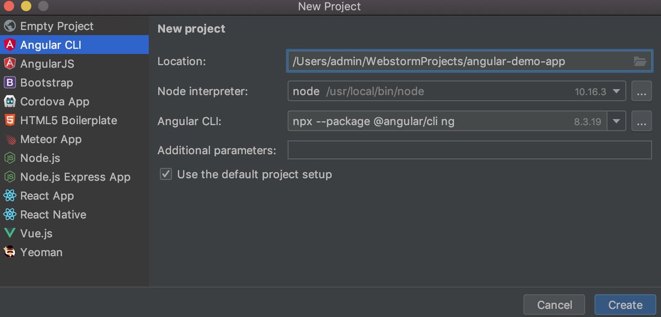661x317 pixels.
Task: Click the Bootstrap B icon
Action: pos(9,83)
